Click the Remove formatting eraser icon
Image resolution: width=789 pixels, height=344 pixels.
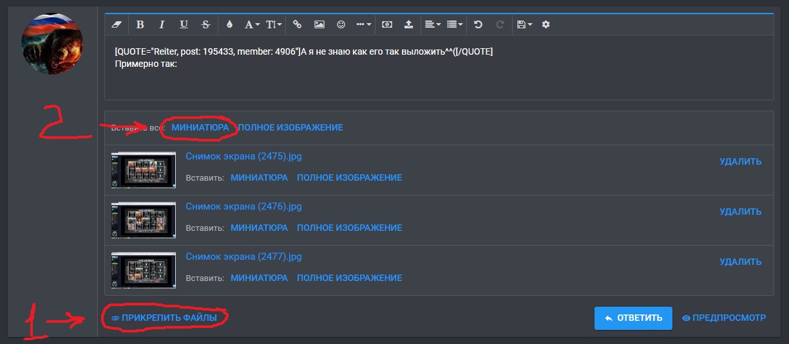pyautogui.click(x=117, y=24)
